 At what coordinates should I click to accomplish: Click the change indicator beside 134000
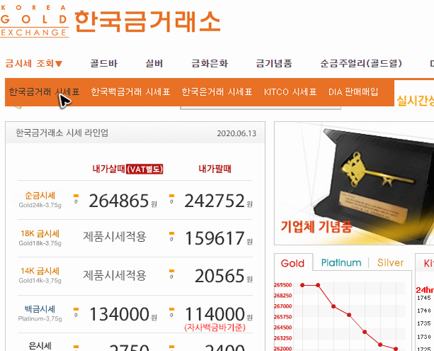[76, 313]
